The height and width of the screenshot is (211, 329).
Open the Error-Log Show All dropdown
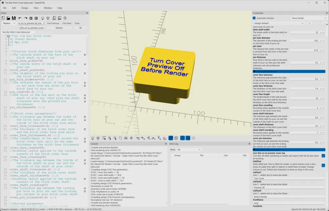click(x=189, y=150)
